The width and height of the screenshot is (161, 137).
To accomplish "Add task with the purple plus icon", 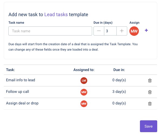I will pos(146,30).
